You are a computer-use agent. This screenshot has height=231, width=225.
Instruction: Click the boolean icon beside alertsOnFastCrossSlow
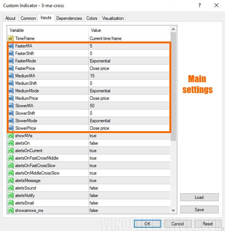click(x=11, y=166)
